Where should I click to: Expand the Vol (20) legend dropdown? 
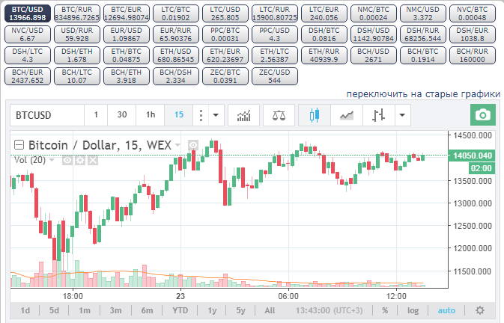52,160
